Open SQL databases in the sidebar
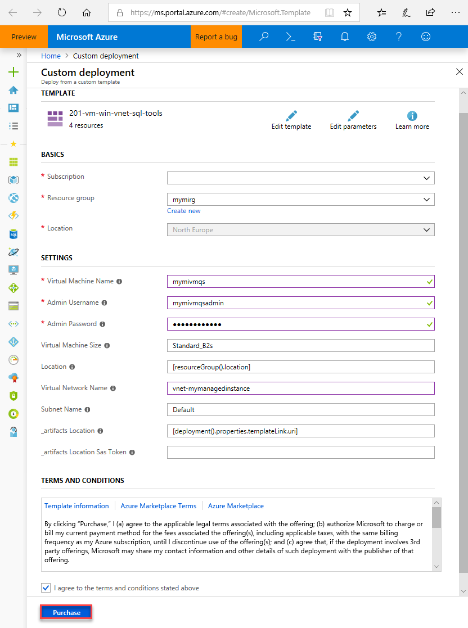Screen dimensions: 468x628 (13, 234)
